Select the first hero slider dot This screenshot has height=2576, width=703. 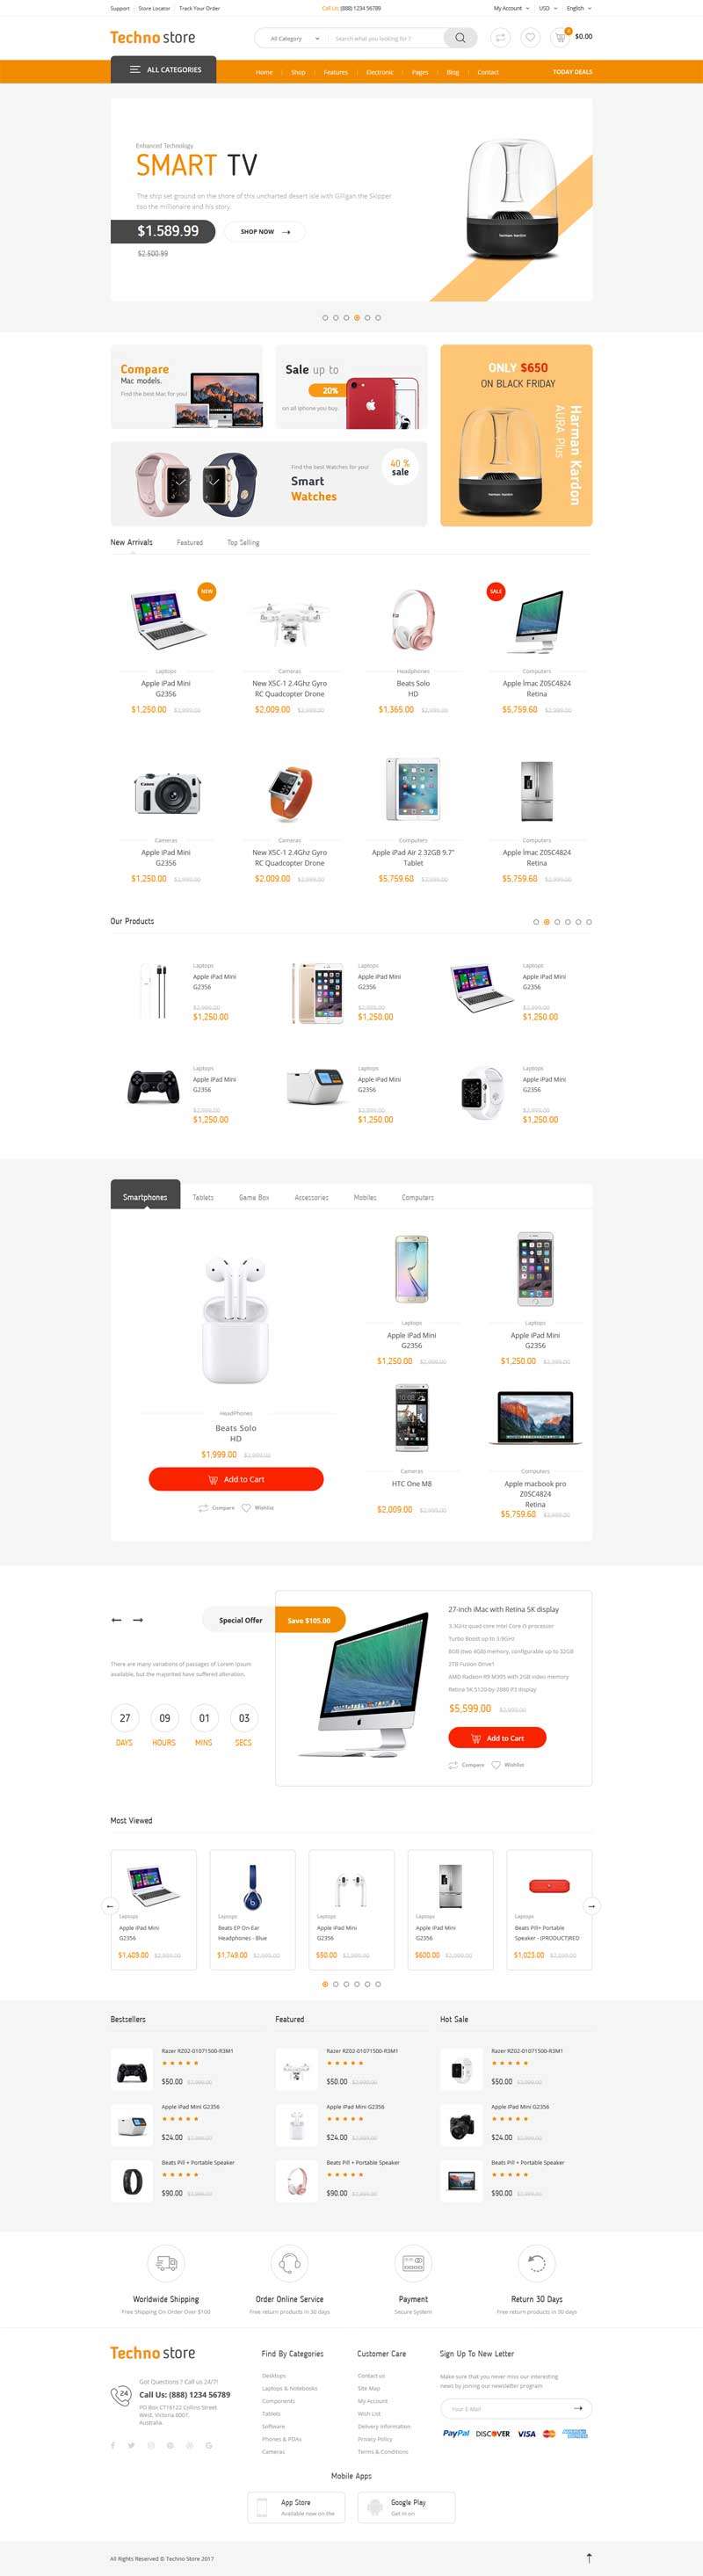[x=325, y=317]
